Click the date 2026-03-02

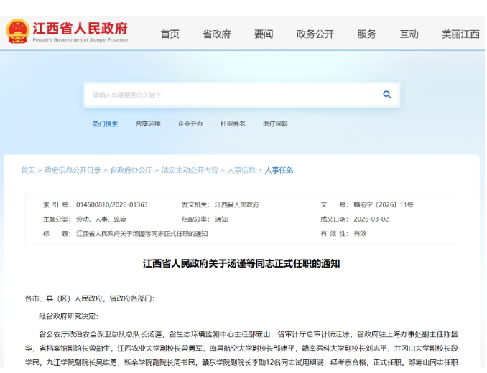[371, 219]
